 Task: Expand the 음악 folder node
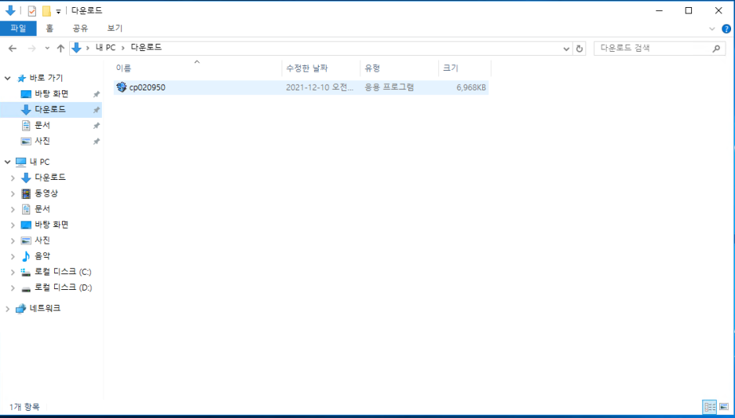pos(13,257)
